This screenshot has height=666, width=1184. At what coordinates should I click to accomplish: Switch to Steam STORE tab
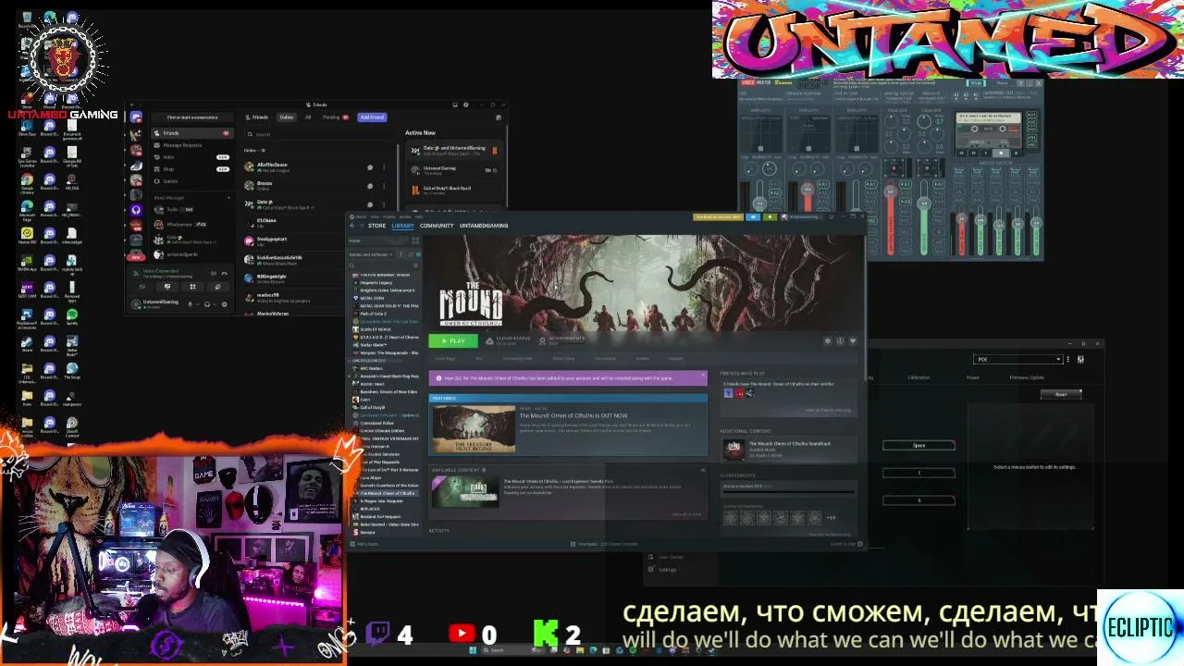click(376, 226)
